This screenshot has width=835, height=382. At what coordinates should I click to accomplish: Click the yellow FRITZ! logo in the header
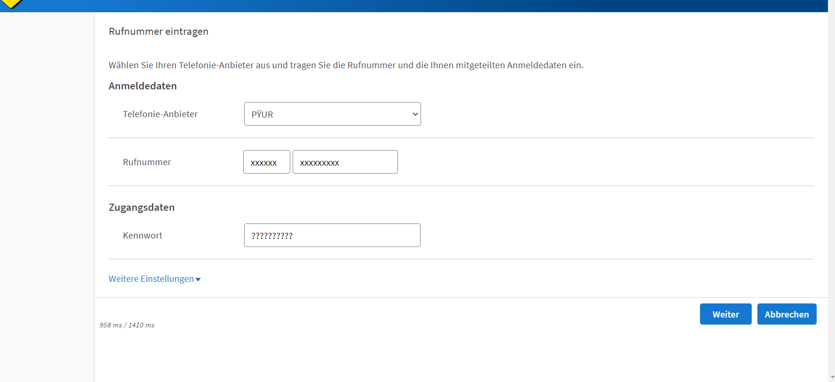coord(11,4)
